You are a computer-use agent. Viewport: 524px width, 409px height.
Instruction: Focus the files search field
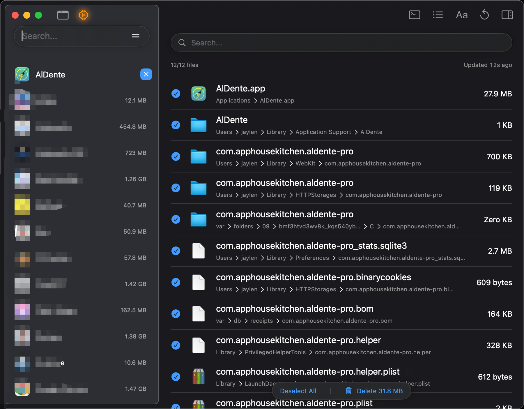click(341, 43)
